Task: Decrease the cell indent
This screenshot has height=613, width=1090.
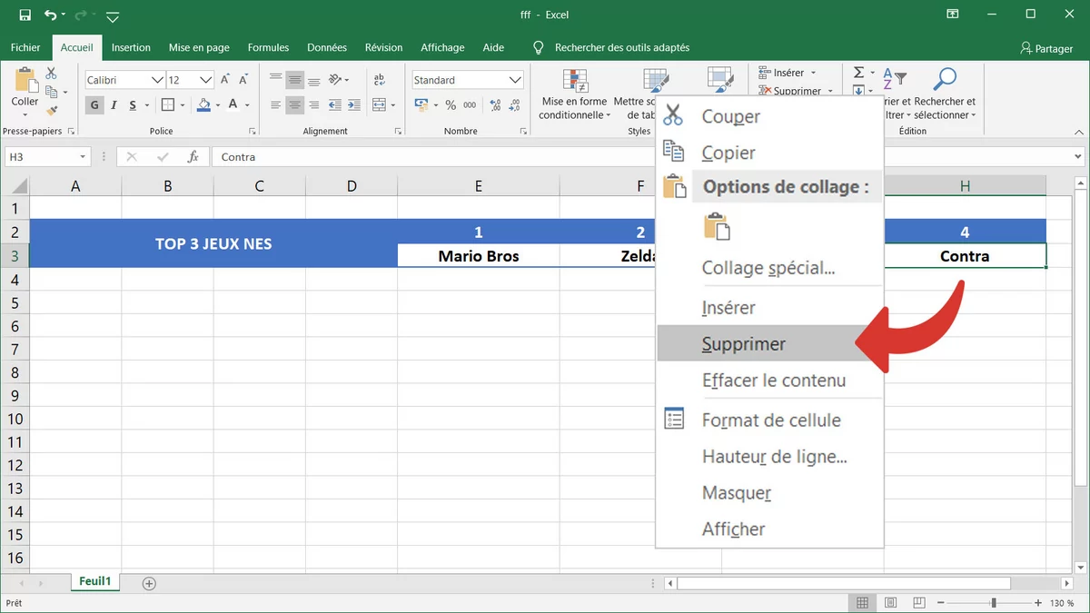Action: point(335,105)
